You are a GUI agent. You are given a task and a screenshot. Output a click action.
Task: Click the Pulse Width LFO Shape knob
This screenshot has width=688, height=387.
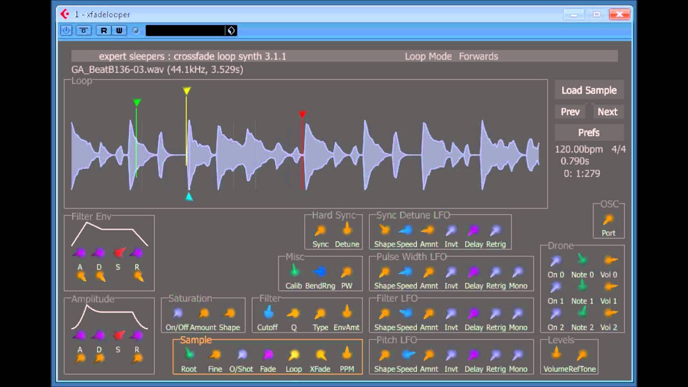click(x=384, y=272)
